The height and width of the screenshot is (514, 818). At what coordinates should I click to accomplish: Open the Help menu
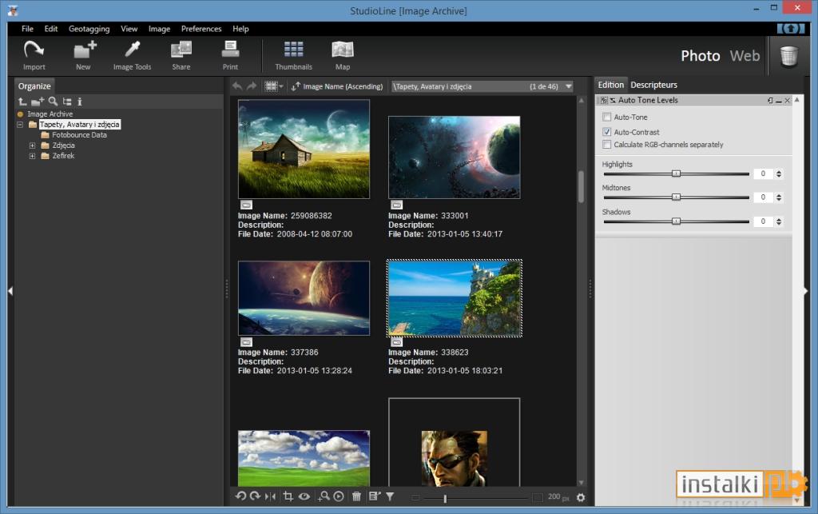240,29
